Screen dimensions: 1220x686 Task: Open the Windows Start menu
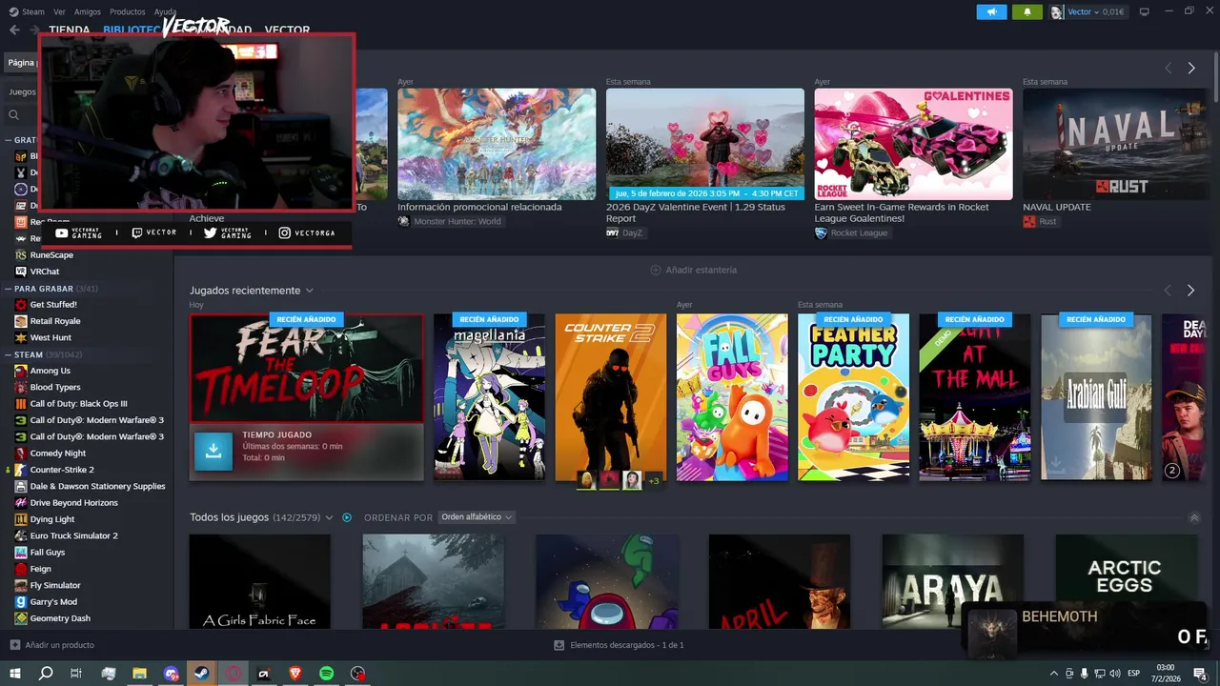[15, 674]
